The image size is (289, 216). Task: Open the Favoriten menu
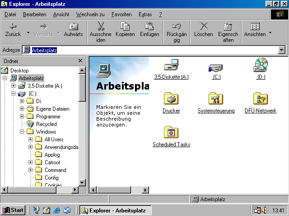click(x=121, y=14)
